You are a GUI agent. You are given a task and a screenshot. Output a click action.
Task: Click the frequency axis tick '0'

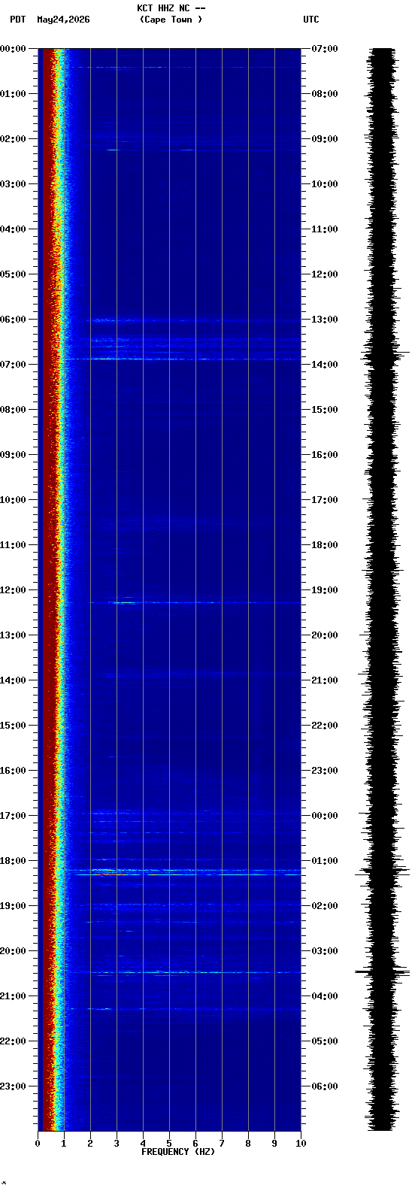coord(38,1144)
